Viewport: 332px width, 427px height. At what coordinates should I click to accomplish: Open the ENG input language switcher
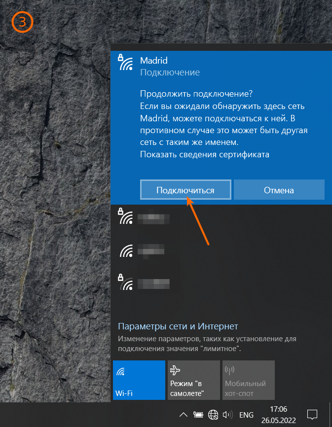[x=247, y=414]
